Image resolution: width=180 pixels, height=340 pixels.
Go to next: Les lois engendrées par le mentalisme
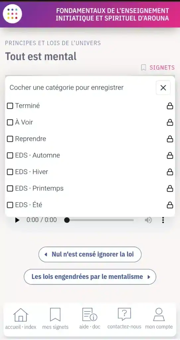[90, 277]
